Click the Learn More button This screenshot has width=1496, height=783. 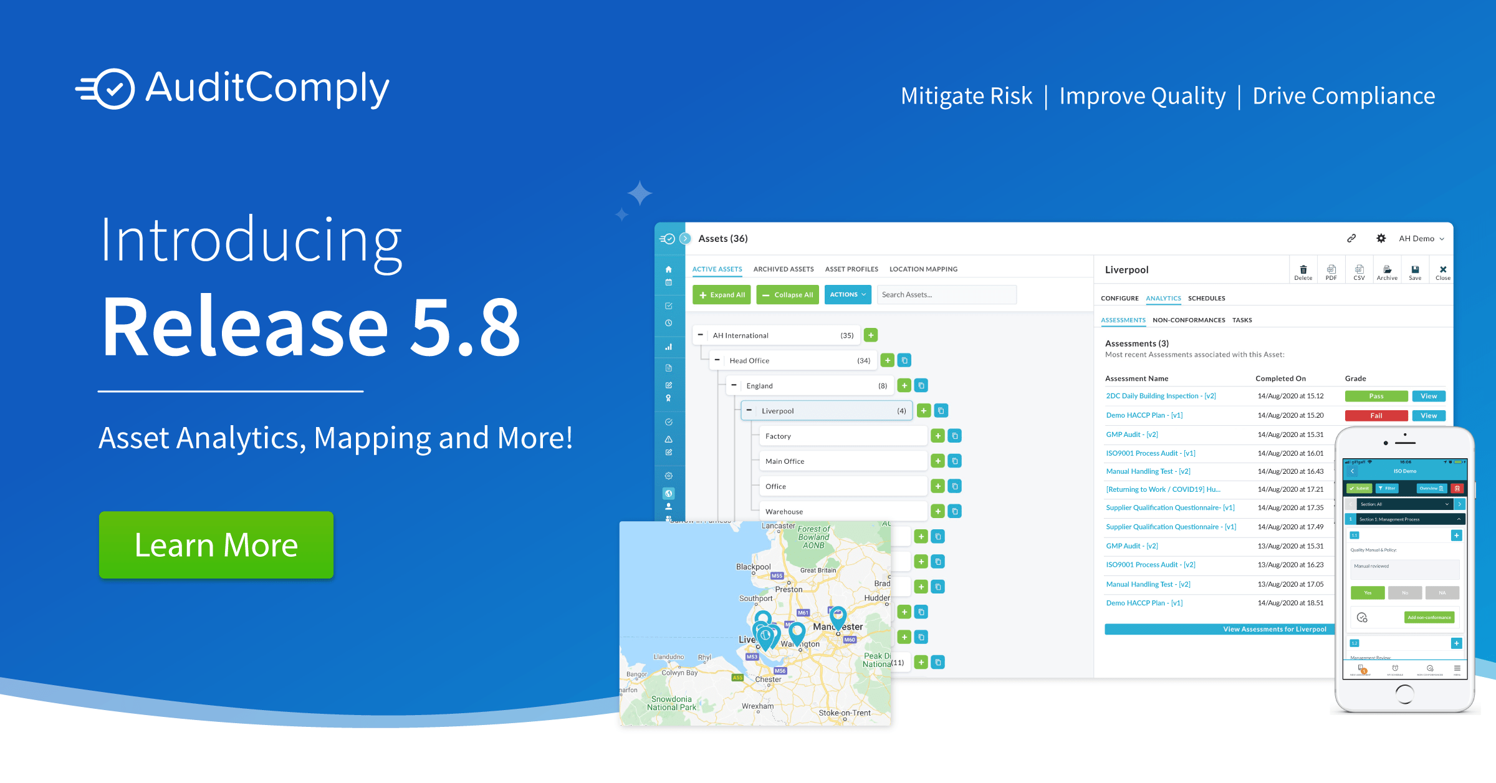216,545
